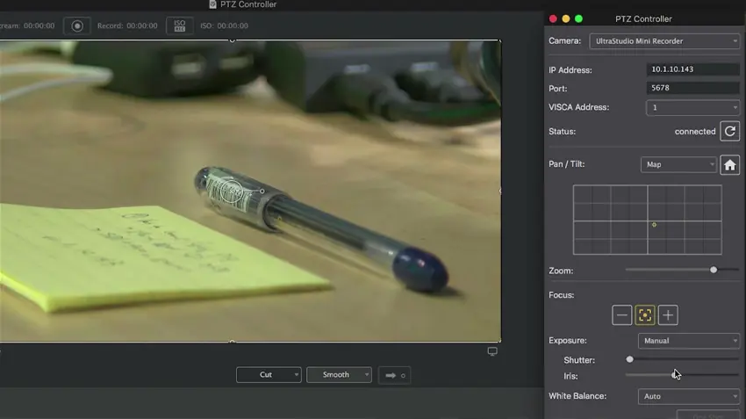Click the transition arrow button
Image resolution: width=746 pixels, height=419 pixels.
tap(395, 375)
